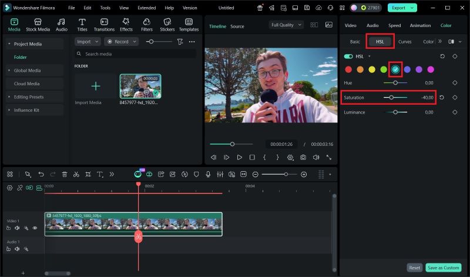Open the Export dropdown arrow
This screenshot has height=277, width=470.
(x=412, y=8)
